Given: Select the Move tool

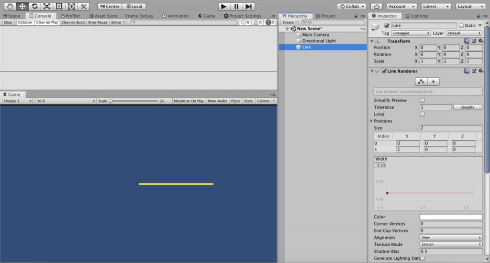Looking at the screenshot, I should [x=22, y=6].
